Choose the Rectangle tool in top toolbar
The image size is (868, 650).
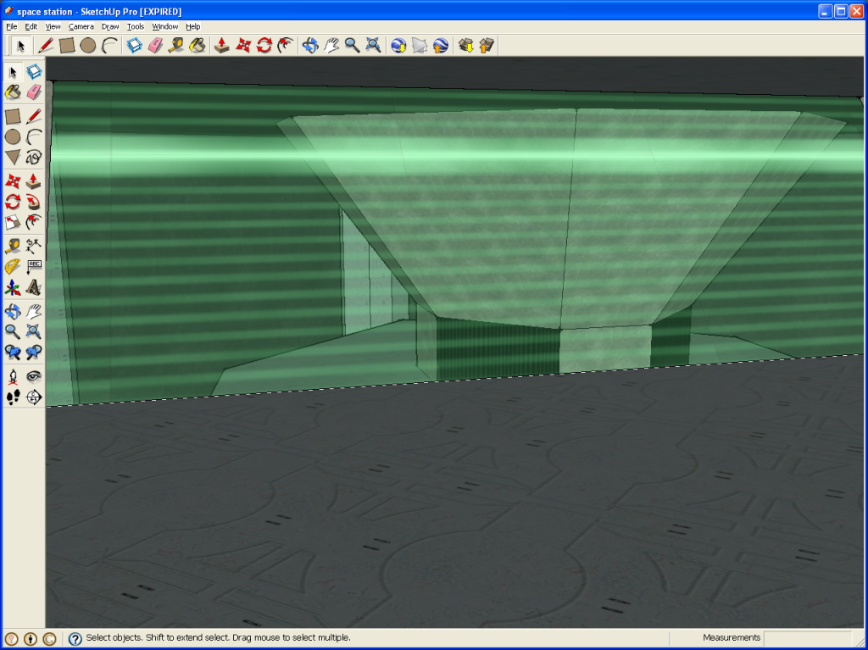pyautogui.click(x=67, y=46)
